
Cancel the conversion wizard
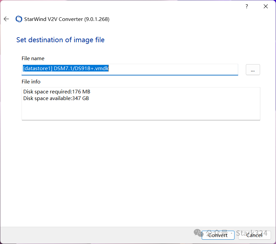tap(254, 235)
